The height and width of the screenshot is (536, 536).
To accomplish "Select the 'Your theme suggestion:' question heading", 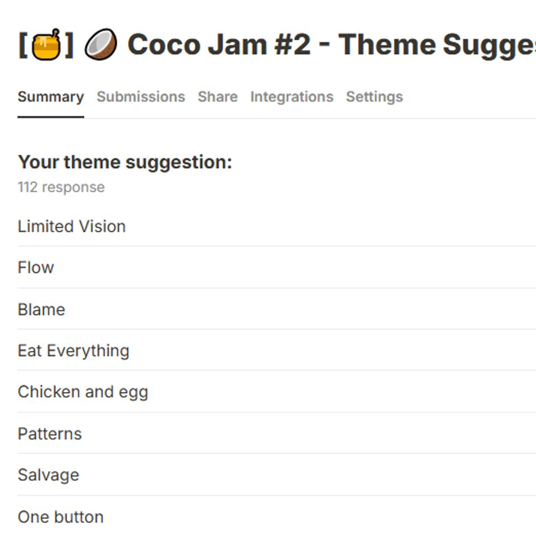I will tap(125, 162).
